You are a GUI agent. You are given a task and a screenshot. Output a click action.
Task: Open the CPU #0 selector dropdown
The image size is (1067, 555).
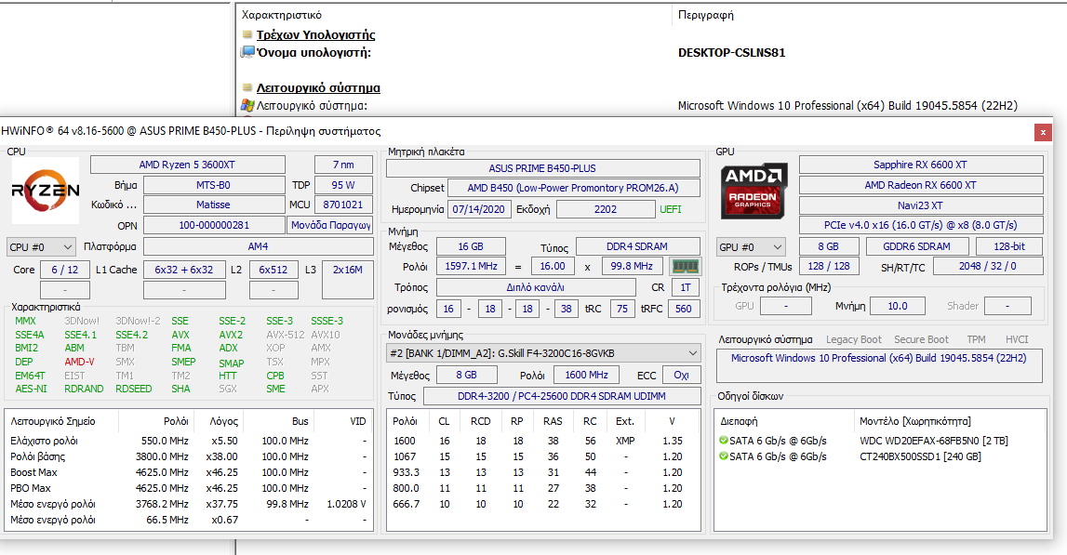[x=41, y=247]
